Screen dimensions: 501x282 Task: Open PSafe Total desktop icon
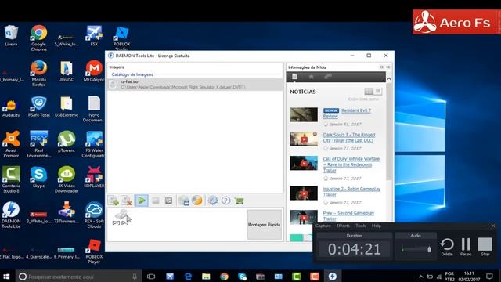click(38, 107)
